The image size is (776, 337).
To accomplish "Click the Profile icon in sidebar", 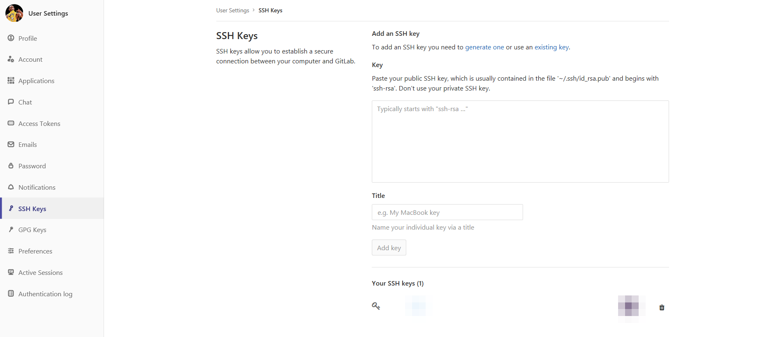I will pos(11,38).
